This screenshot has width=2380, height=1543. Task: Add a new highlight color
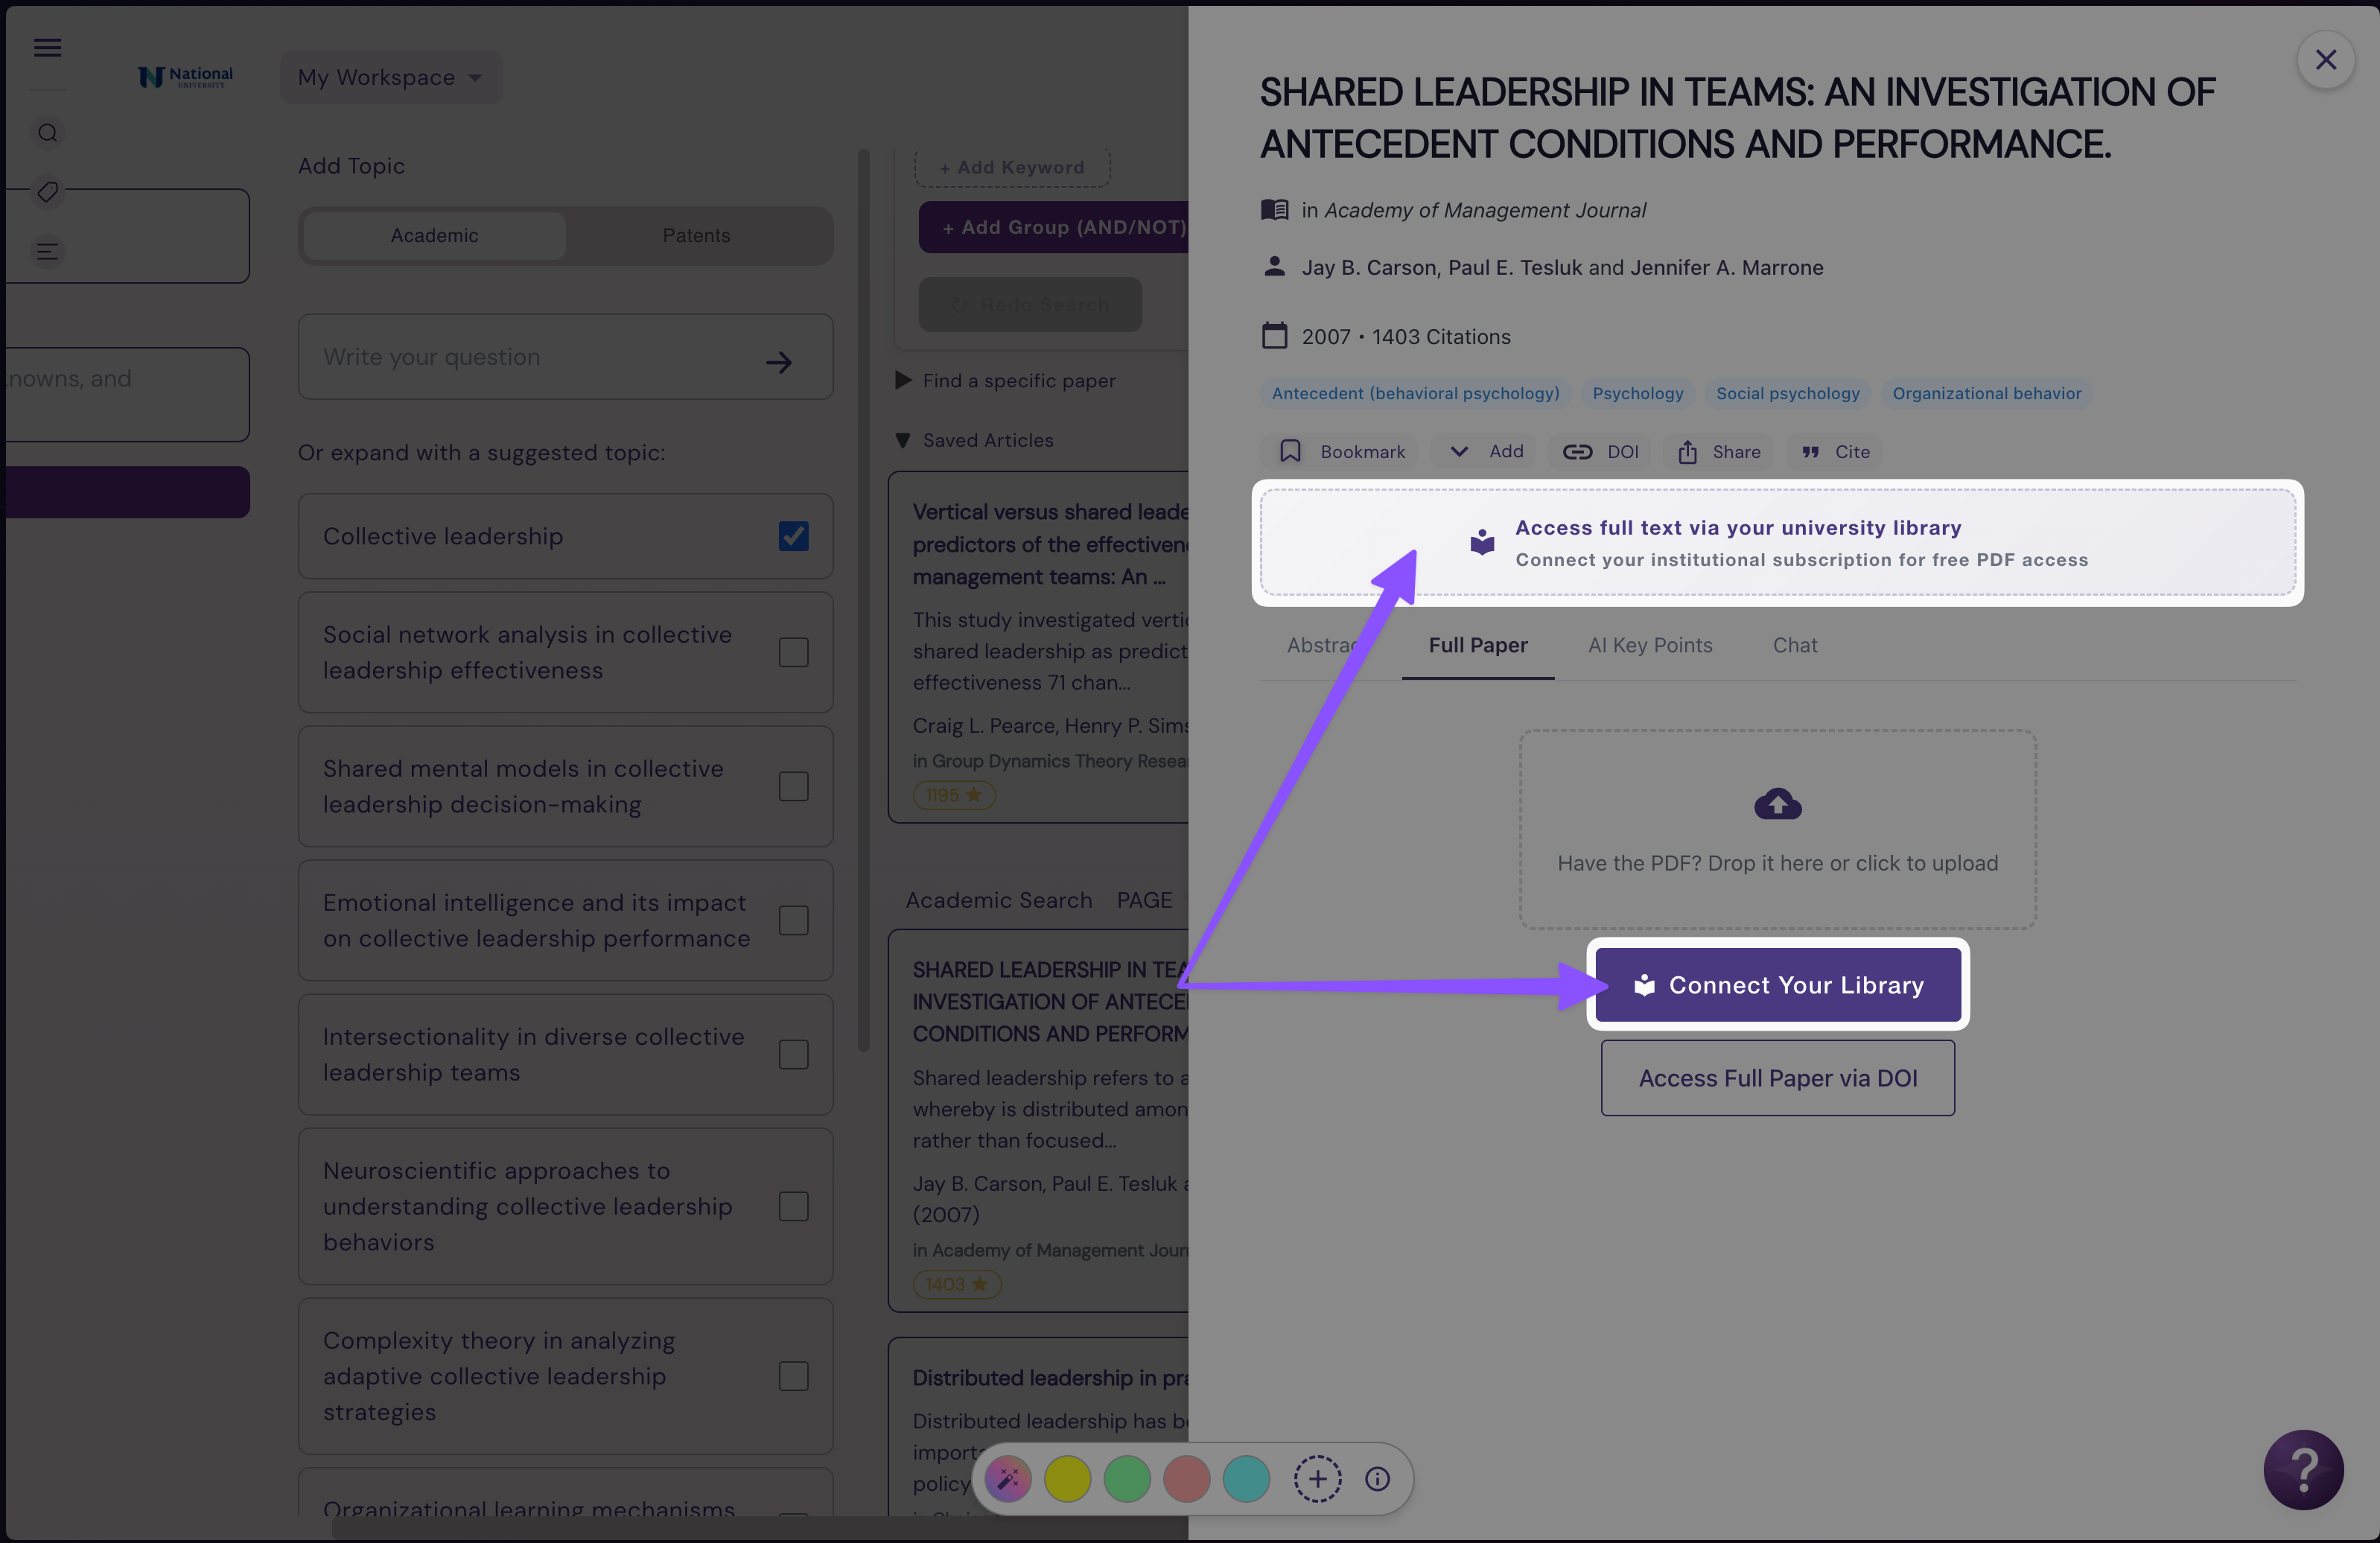[x=1317, y=1479]
